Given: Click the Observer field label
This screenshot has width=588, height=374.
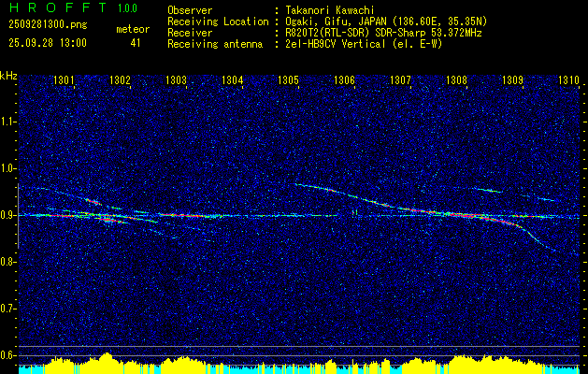Looking at the screenshot, I should click(190, 11).
